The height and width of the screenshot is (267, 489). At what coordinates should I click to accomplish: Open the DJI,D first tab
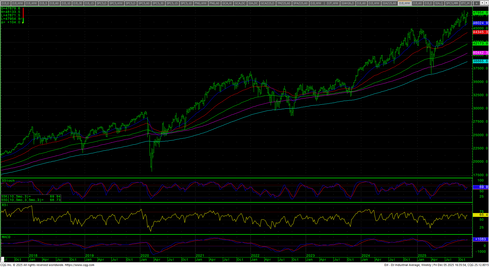(x=5, y=3)
